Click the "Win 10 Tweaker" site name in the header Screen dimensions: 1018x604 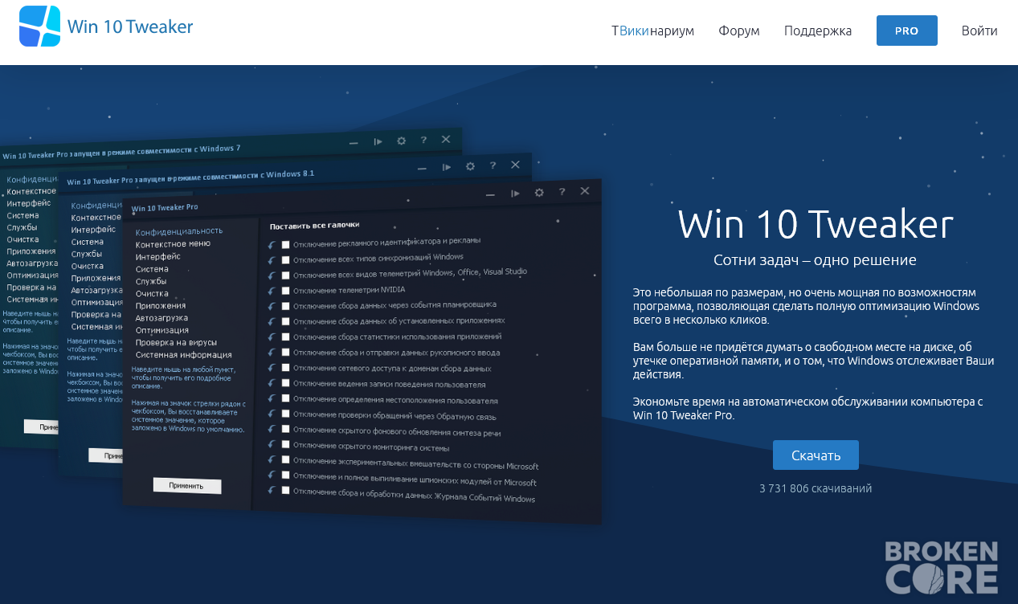[130, 27]
